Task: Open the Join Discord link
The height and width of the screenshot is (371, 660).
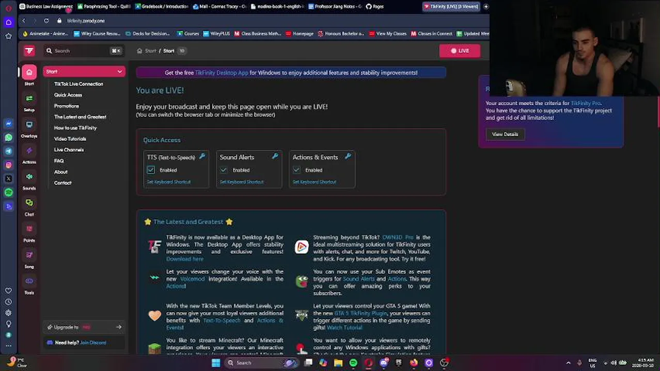Action: [x=93, y=342]
